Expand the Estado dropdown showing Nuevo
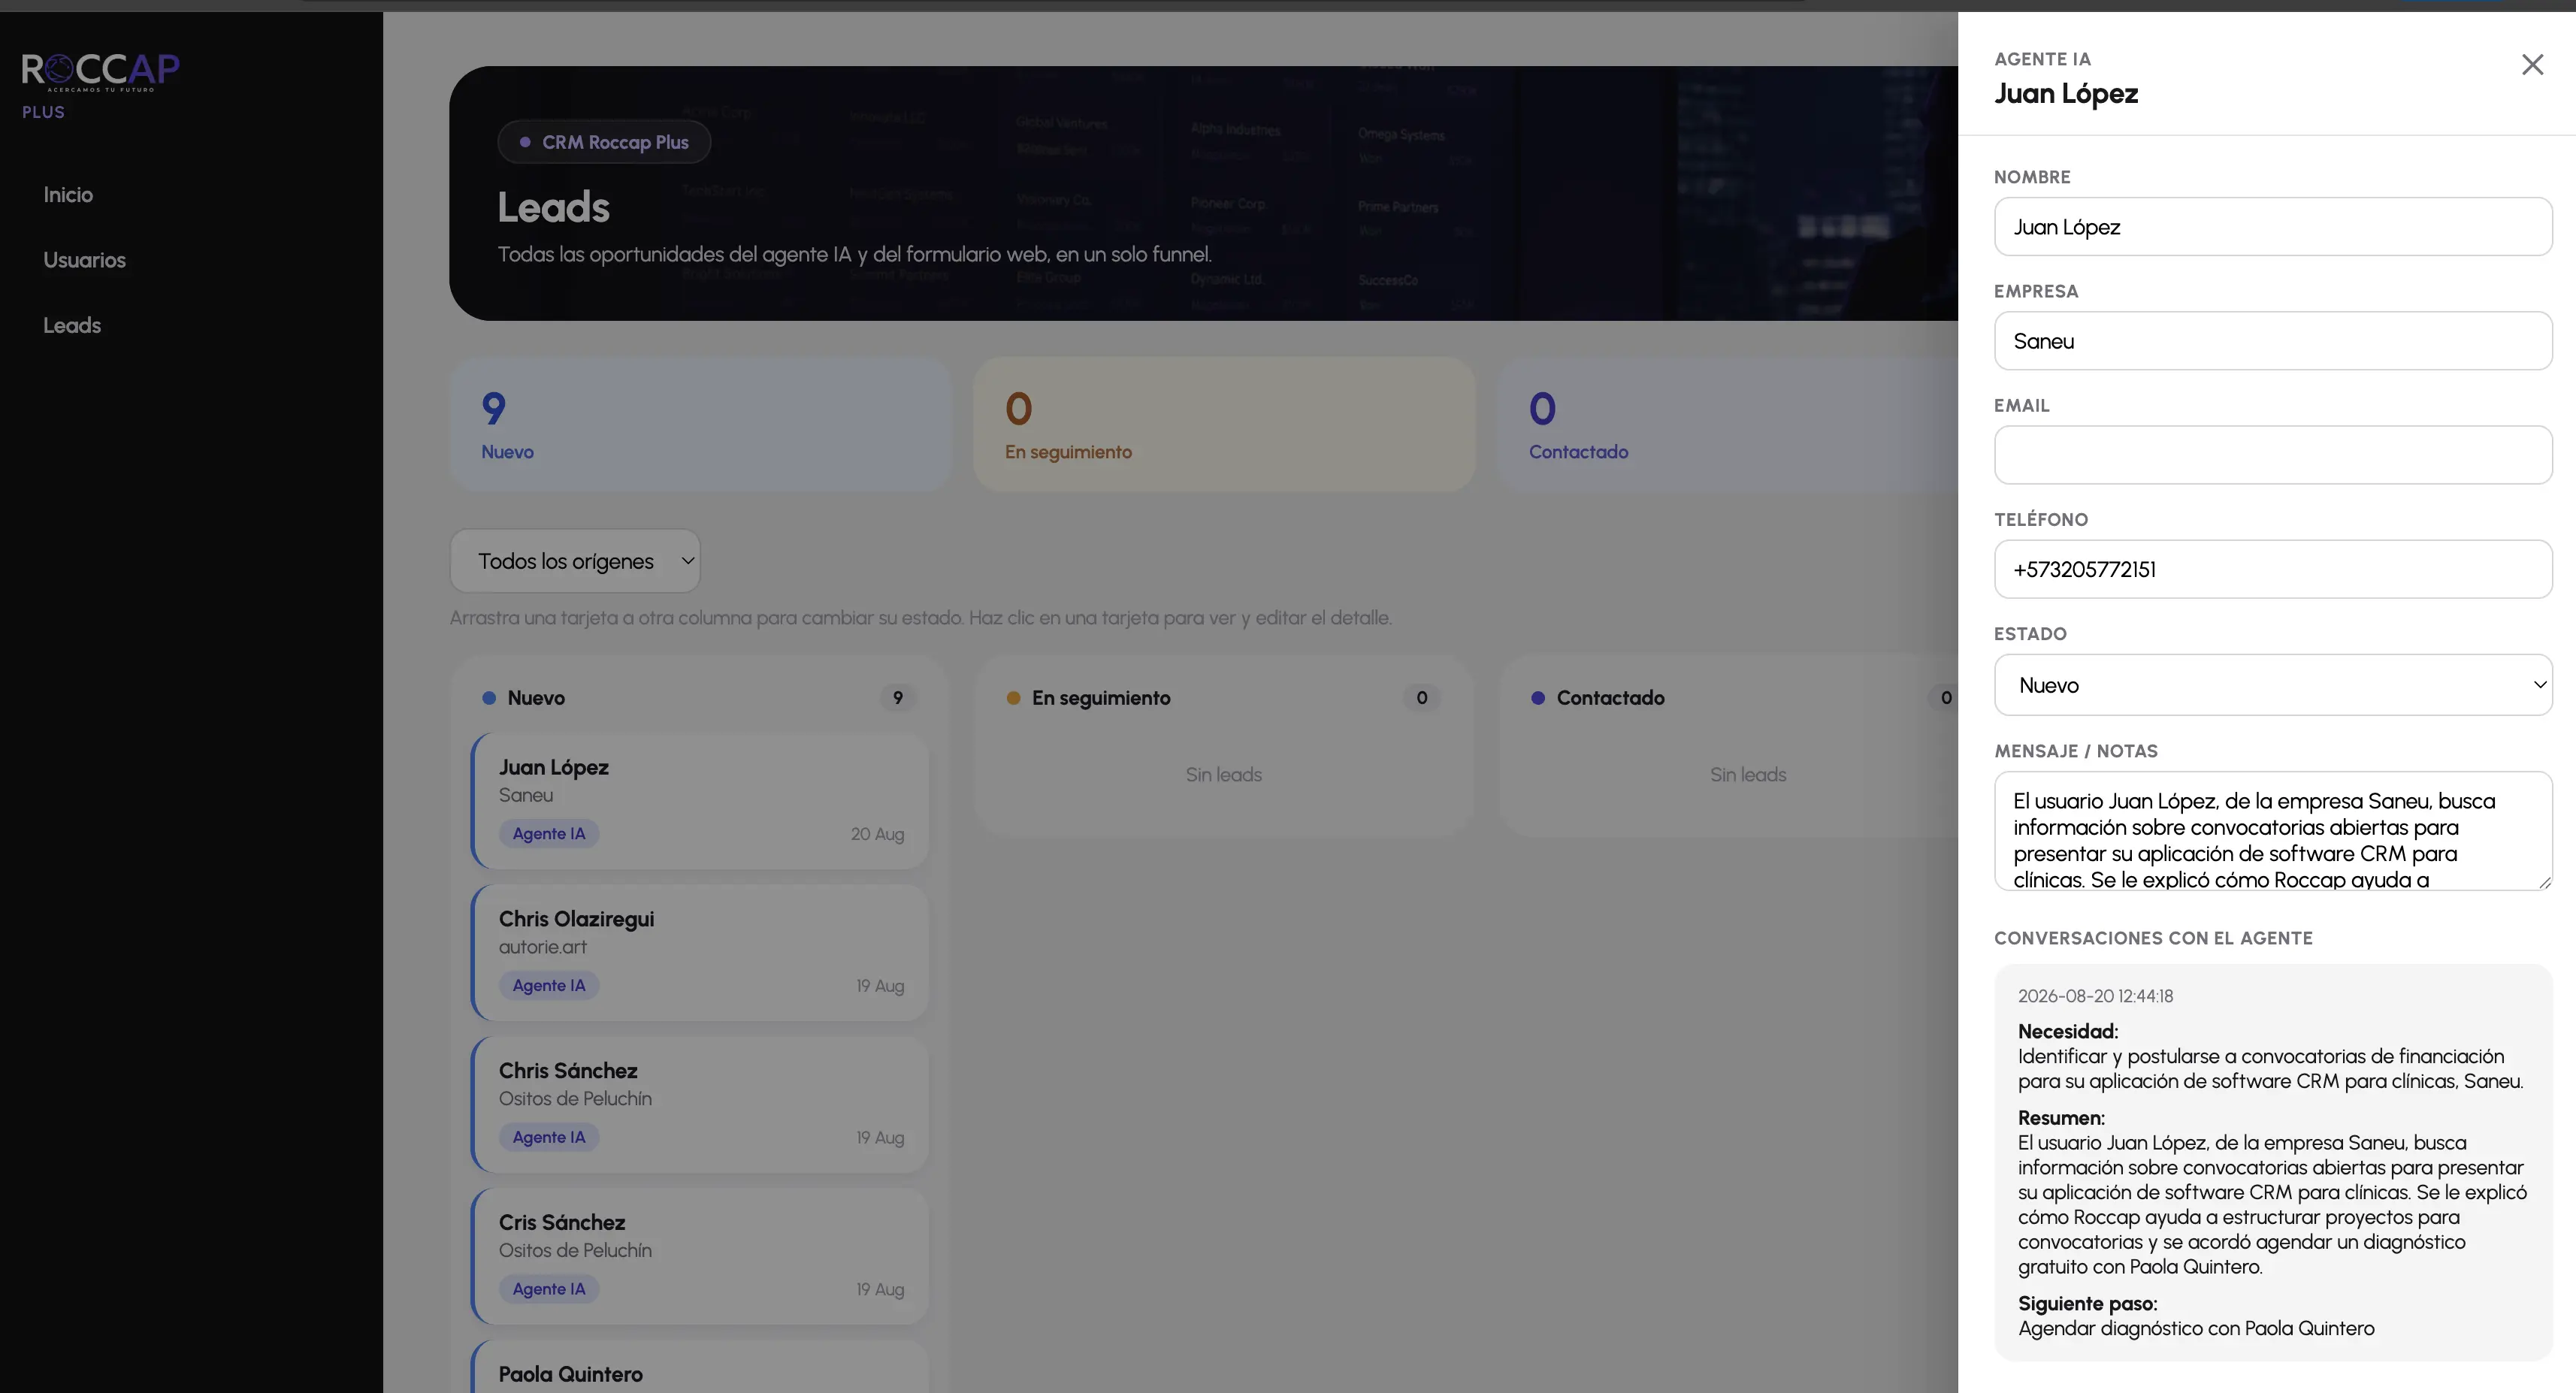The width and height of the screenshot is (2576, 1393). 2273,685
